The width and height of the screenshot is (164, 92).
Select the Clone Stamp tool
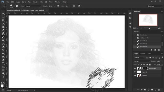click(x=3, y=40)
